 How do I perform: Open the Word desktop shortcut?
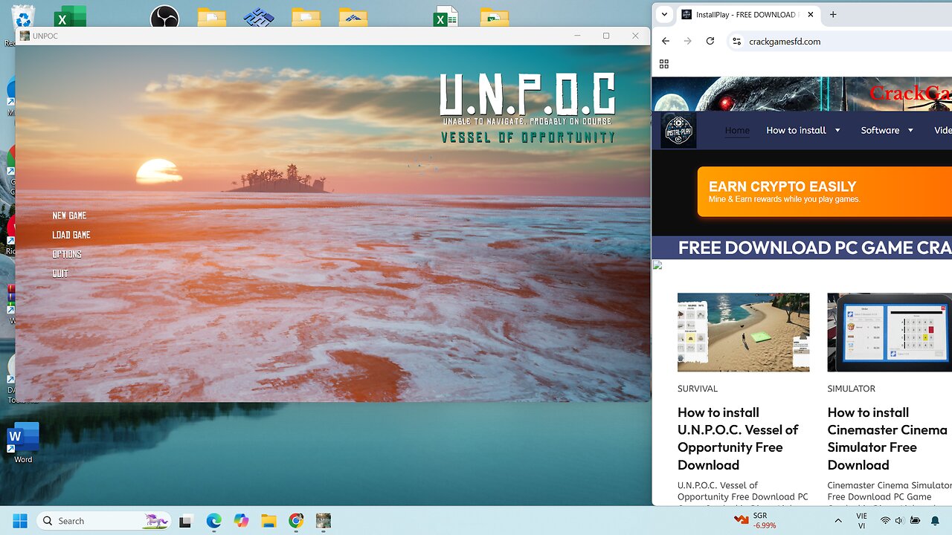coord(23,443)
